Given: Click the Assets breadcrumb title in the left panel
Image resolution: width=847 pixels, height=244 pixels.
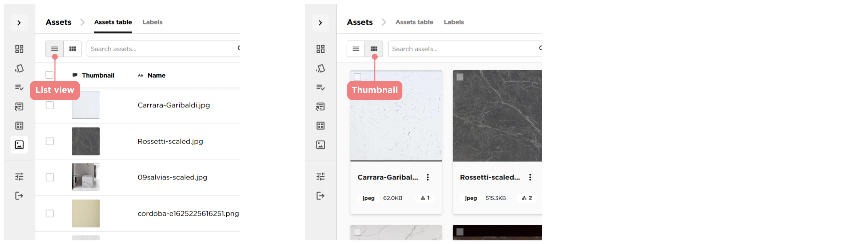Looking at the screenshot, I should pos(59,22).
